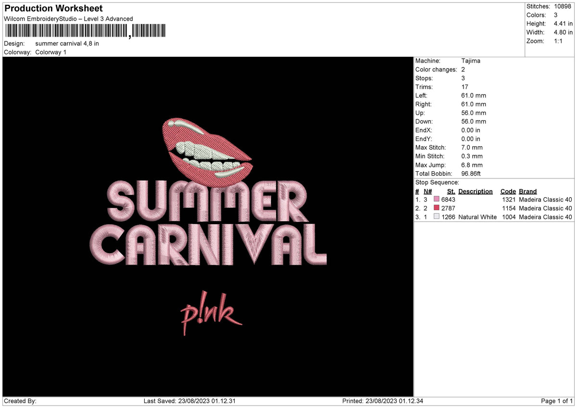577x408 pixels.
Task: Click the Natural White 1004 color swatch
Action: pyautogui.click(x=437, y=217)
